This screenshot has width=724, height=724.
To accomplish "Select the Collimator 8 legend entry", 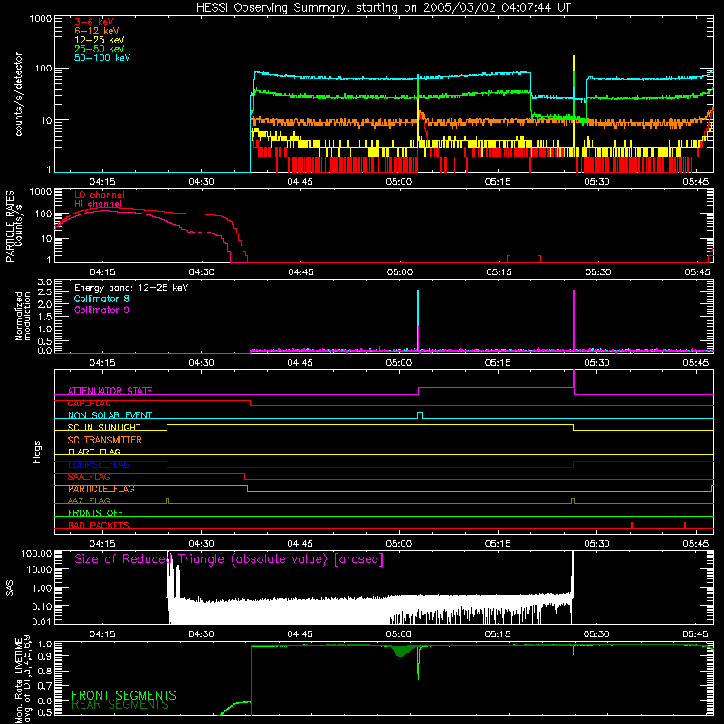I will click(101, 299).
